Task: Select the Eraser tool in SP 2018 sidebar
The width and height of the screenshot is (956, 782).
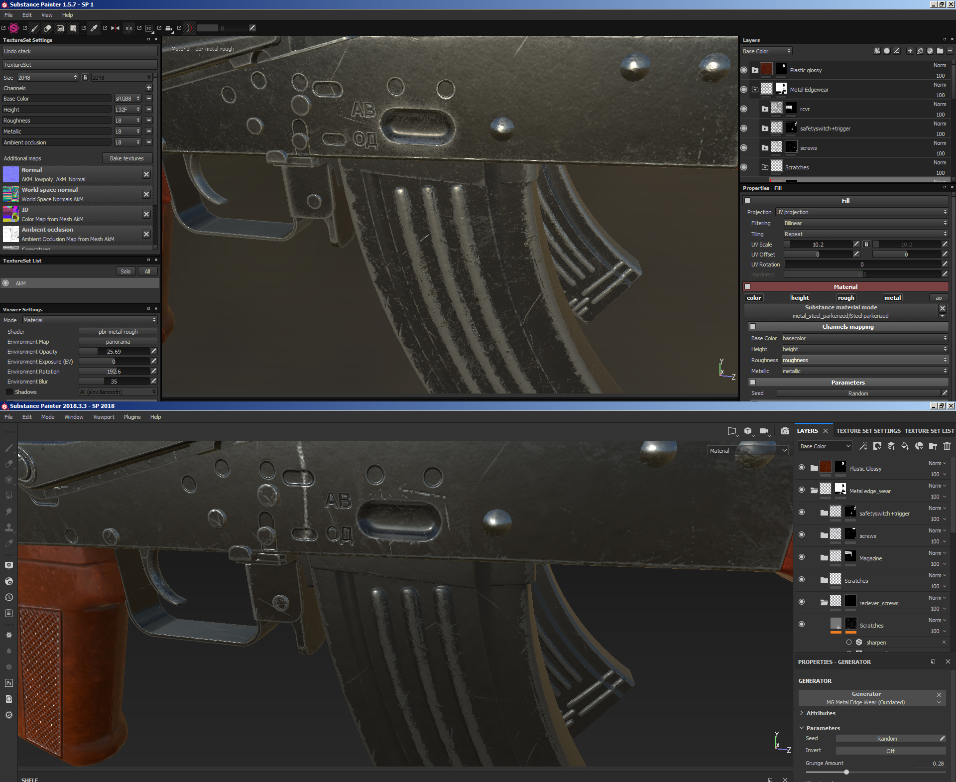Action: pos(9,464)
